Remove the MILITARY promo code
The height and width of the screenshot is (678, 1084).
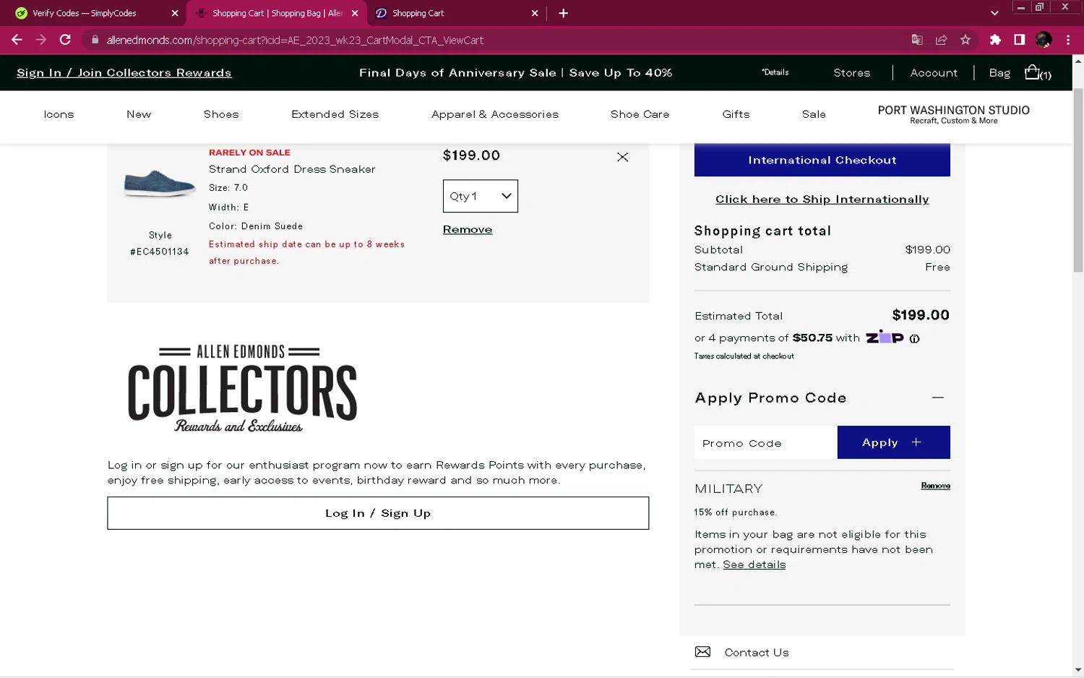[x=936, y=486]
